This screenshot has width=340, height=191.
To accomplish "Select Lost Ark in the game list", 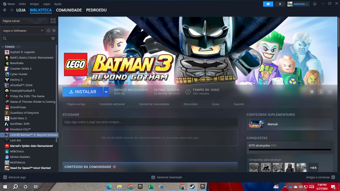I will pyautogui.click(x=15, y=140).
